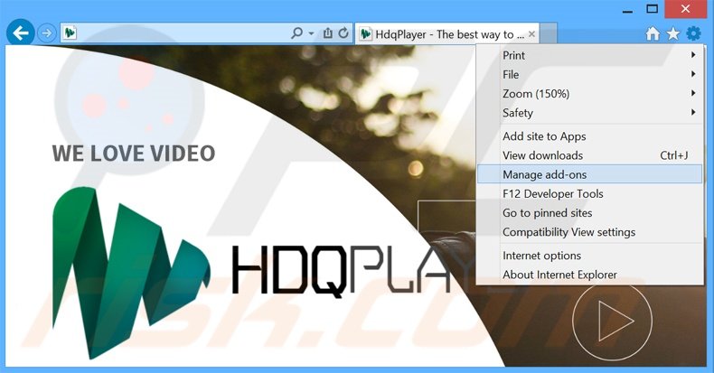Choose Go to pinned sites
This screenshot has height=373, width=714.
(589, 213)
